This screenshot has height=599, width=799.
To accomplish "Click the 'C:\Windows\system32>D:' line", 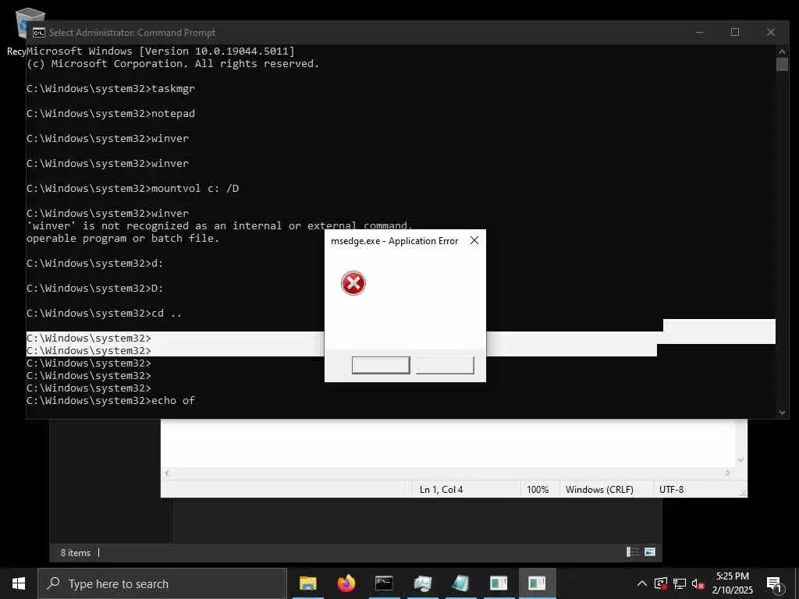I will pyautogui.click(x=94, y=289).
